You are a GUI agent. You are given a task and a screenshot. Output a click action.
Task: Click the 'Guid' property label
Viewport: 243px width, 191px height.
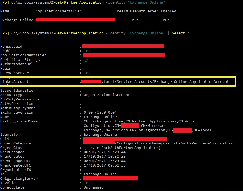tap(5, 139)
